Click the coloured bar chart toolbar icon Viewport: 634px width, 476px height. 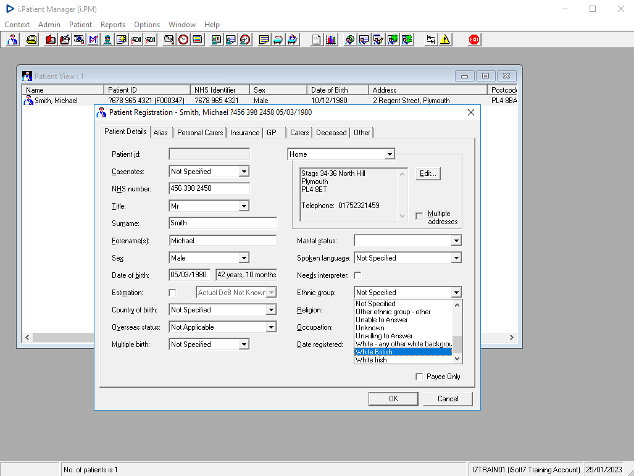pyautogui.click(x=331, y=40)
